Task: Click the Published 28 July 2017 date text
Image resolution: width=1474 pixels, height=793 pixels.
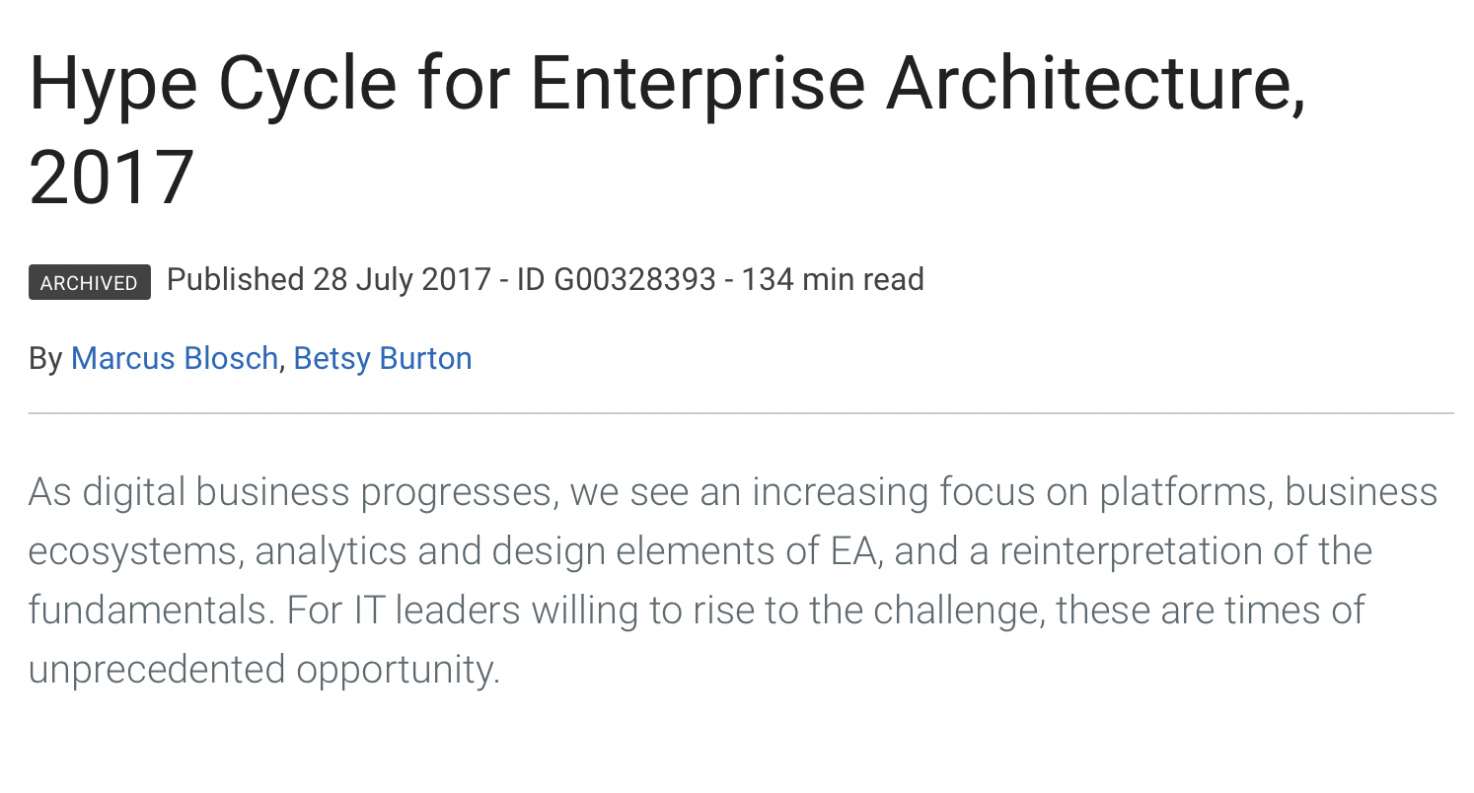Action: click(x=329, y=280)
